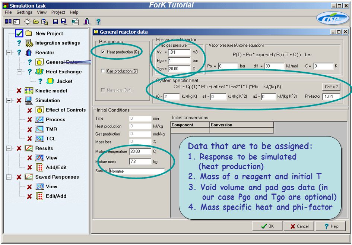Click the a2 coefficient field
Image resolution: width=352 pixels, height=245 pixels.
click(x=269, y=97)
